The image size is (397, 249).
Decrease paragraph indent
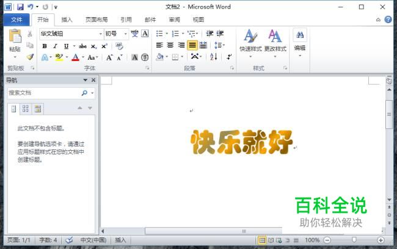pyautogui.click(x=209, y=34)
